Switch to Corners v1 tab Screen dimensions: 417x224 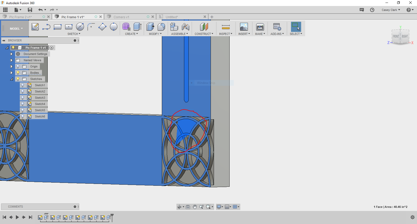[121, 17]
